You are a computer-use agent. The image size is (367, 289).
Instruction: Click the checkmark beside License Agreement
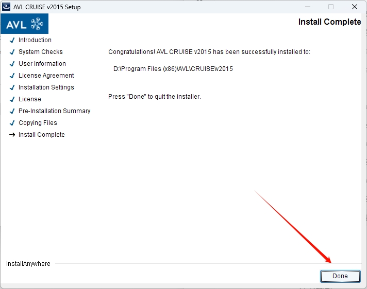tap(12, 76)
